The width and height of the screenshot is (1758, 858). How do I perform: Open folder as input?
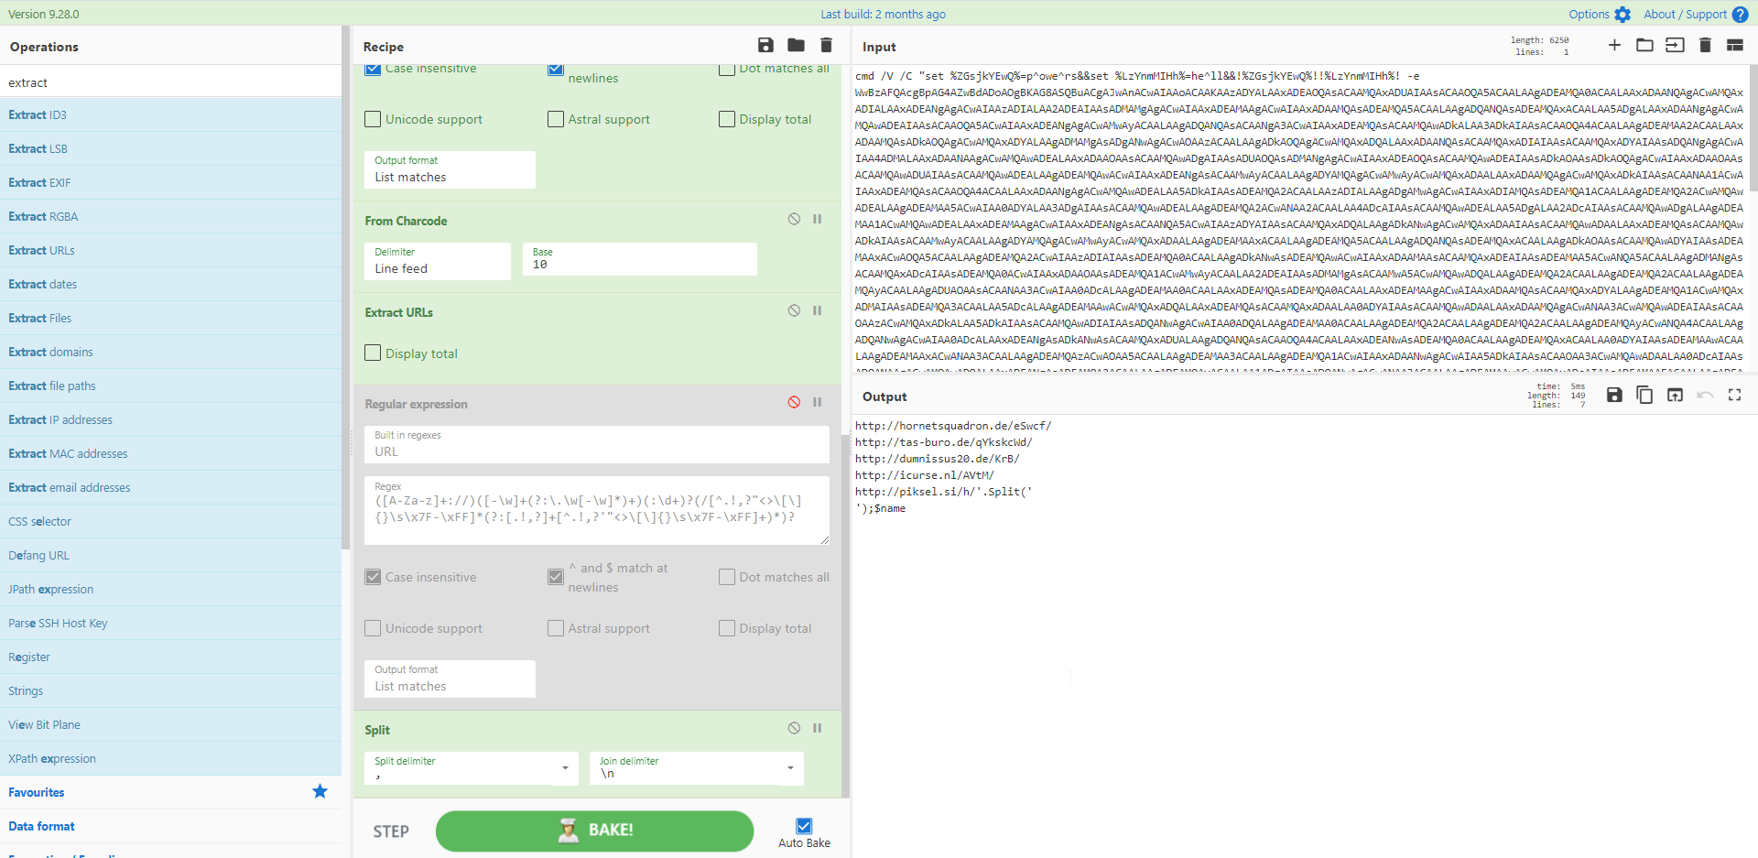(x=1644, y=46)
